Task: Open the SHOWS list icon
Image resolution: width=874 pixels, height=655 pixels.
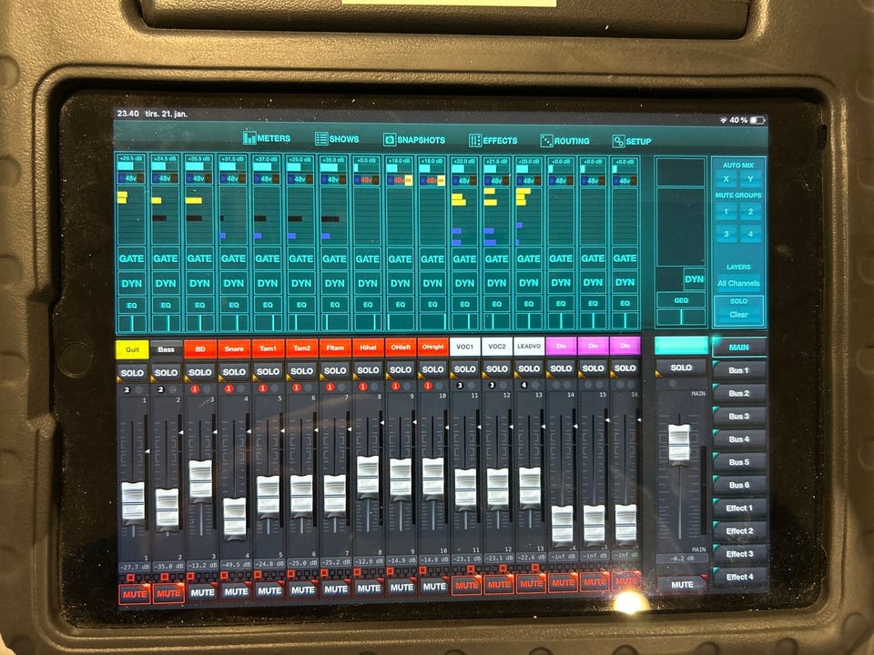Action: click(321, 138)
